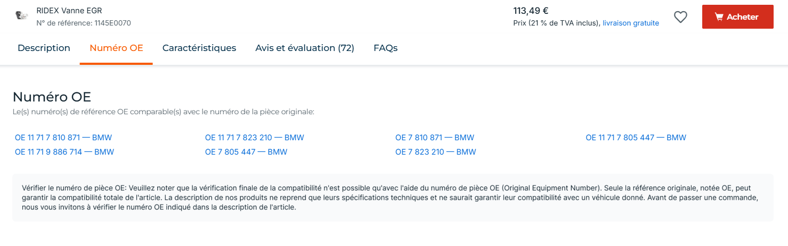This screenshot has width=788, height=246.
Task: Switch to the Description tab
Action: (x=44, y=48)
